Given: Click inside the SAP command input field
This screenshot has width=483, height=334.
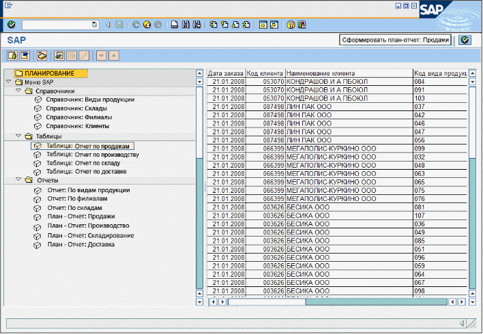Looking at the screenshot, I should pyautogui.click(x=56, y=25).
